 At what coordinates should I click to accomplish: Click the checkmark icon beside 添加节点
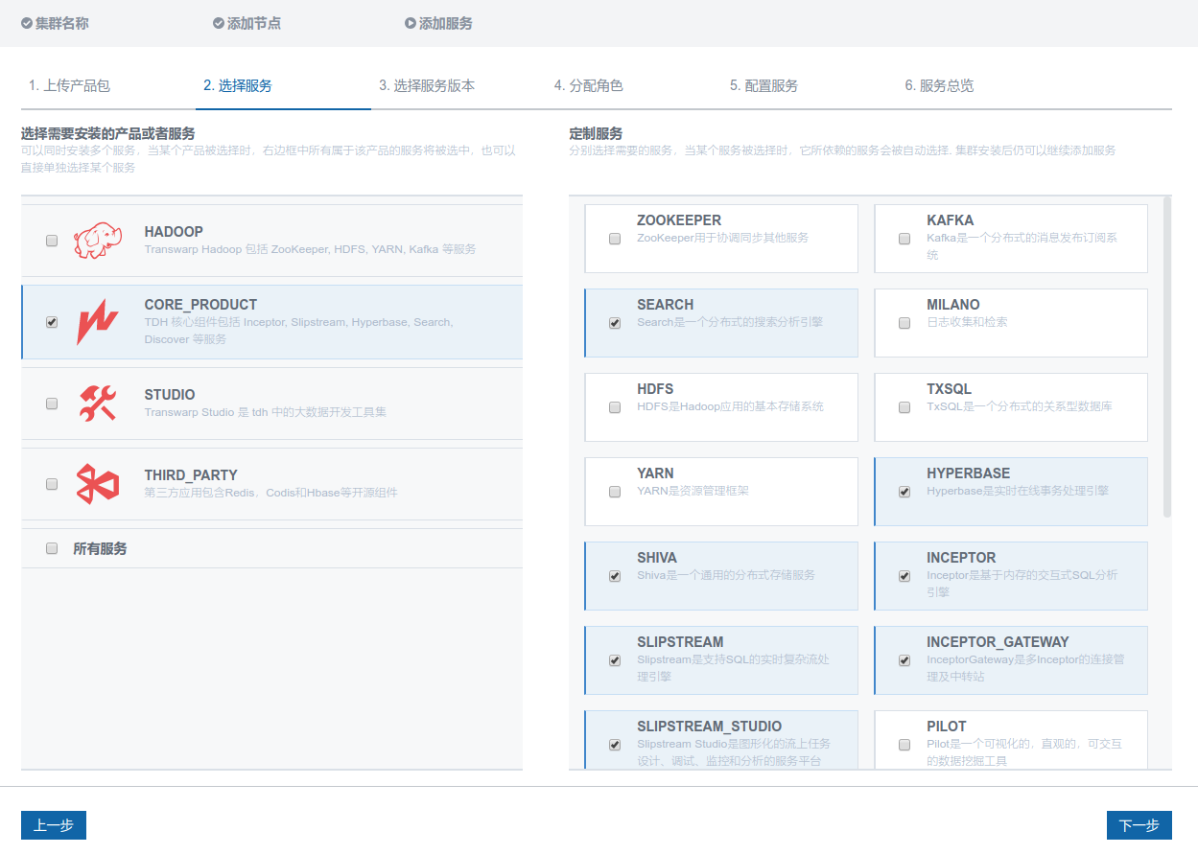pyautogui.click(x=219, y=23)
